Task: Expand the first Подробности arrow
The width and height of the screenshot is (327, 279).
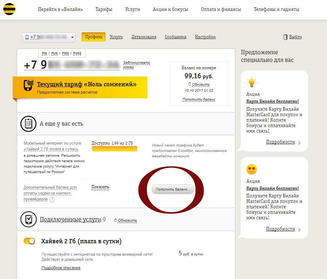Action: click(299, 143)
